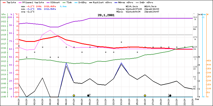Click the 12:20 time axis label

[113, 101]
